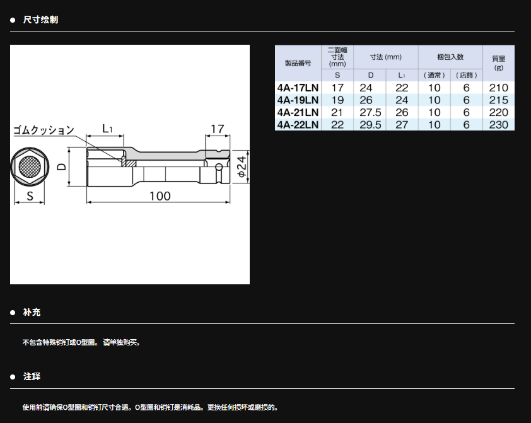Click the bullet icon beside 补充

13,313
